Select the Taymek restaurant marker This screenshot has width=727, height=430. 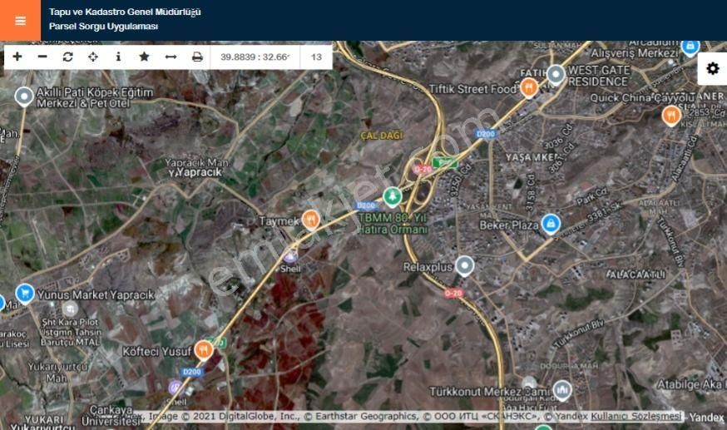tap(310, 220)
